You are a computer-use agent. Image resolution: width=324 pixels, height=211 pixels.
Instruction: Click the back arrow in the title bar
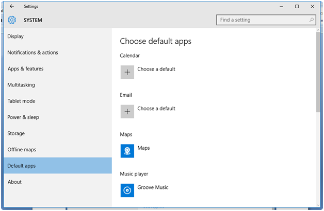point(11,6)
